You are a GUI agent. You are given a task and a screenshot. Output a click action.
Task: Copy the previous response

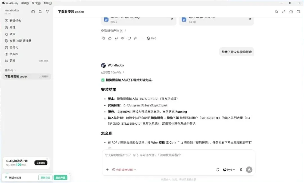tap(103, 38)
